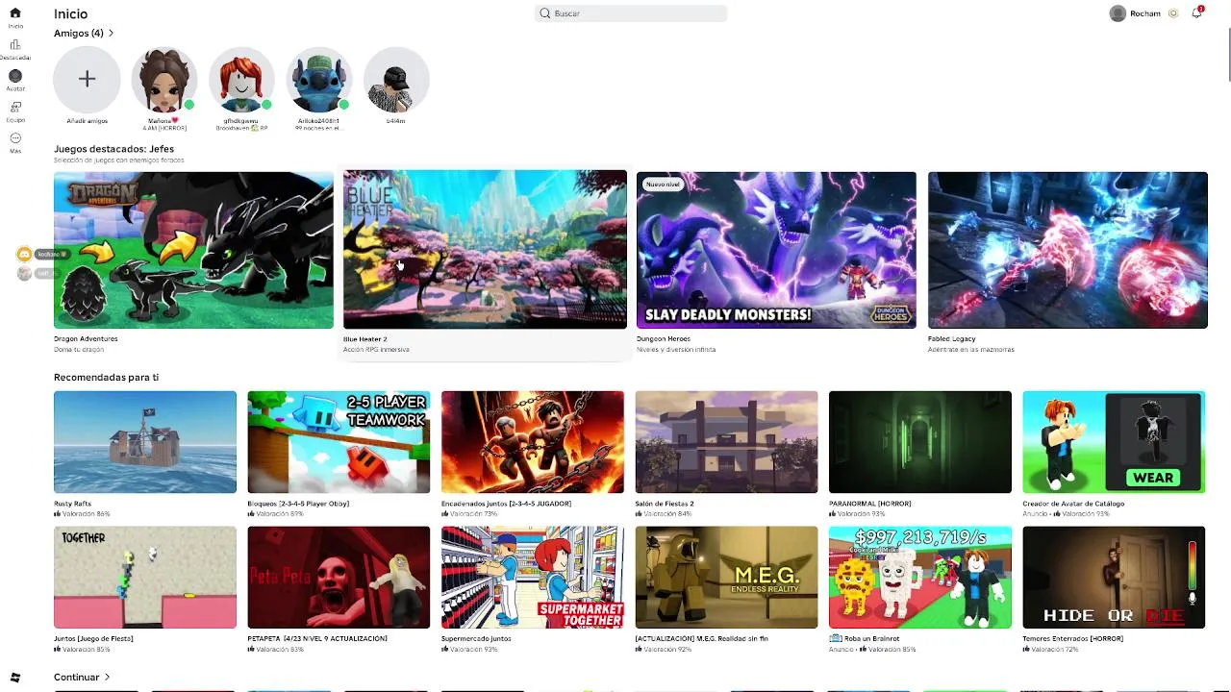
Task: Open the Inicio home sidebar icon
Action: point(14,13)
